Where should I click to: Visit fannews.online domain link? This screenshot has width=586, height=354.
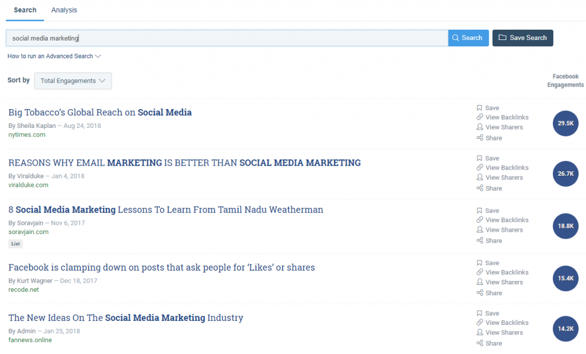coord(30,340)
